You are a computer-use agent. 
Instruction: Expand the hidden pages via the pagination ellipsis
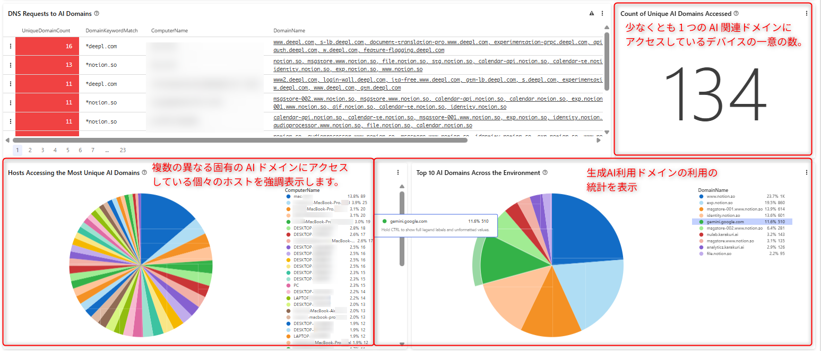pos(107,150)
